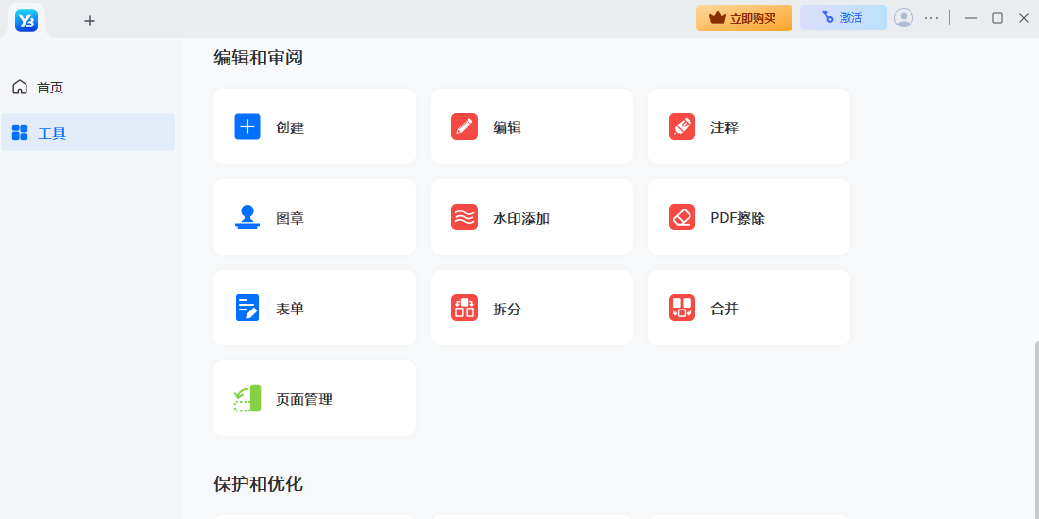The height and width of the screenshot is (519, 1039).
Task: Select 工具 in the sidebar
Action: [88, 132]
